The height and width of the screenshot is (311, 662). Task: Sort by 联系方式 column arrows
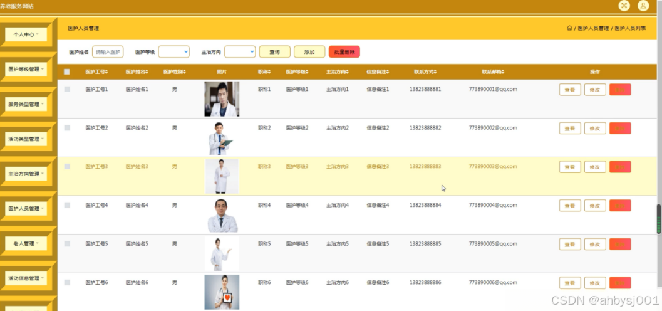(x=435, y=72)
